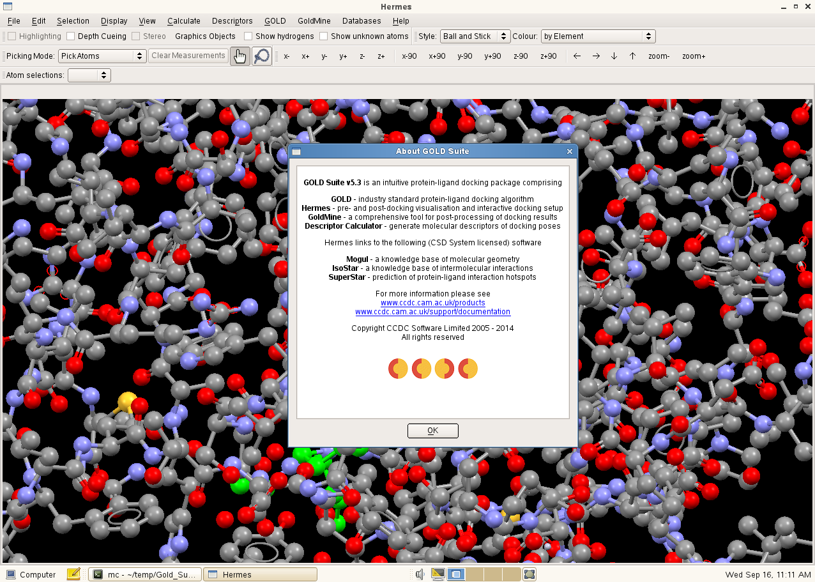Rotate by y+90 degrees

pyautogui.click(x=492, y=56)
